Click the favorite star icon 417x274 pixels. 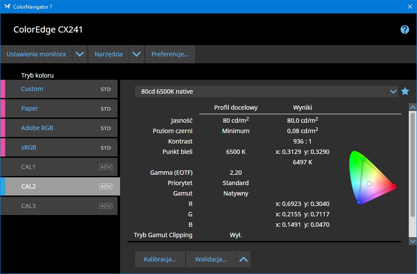[x=405, y=91]
